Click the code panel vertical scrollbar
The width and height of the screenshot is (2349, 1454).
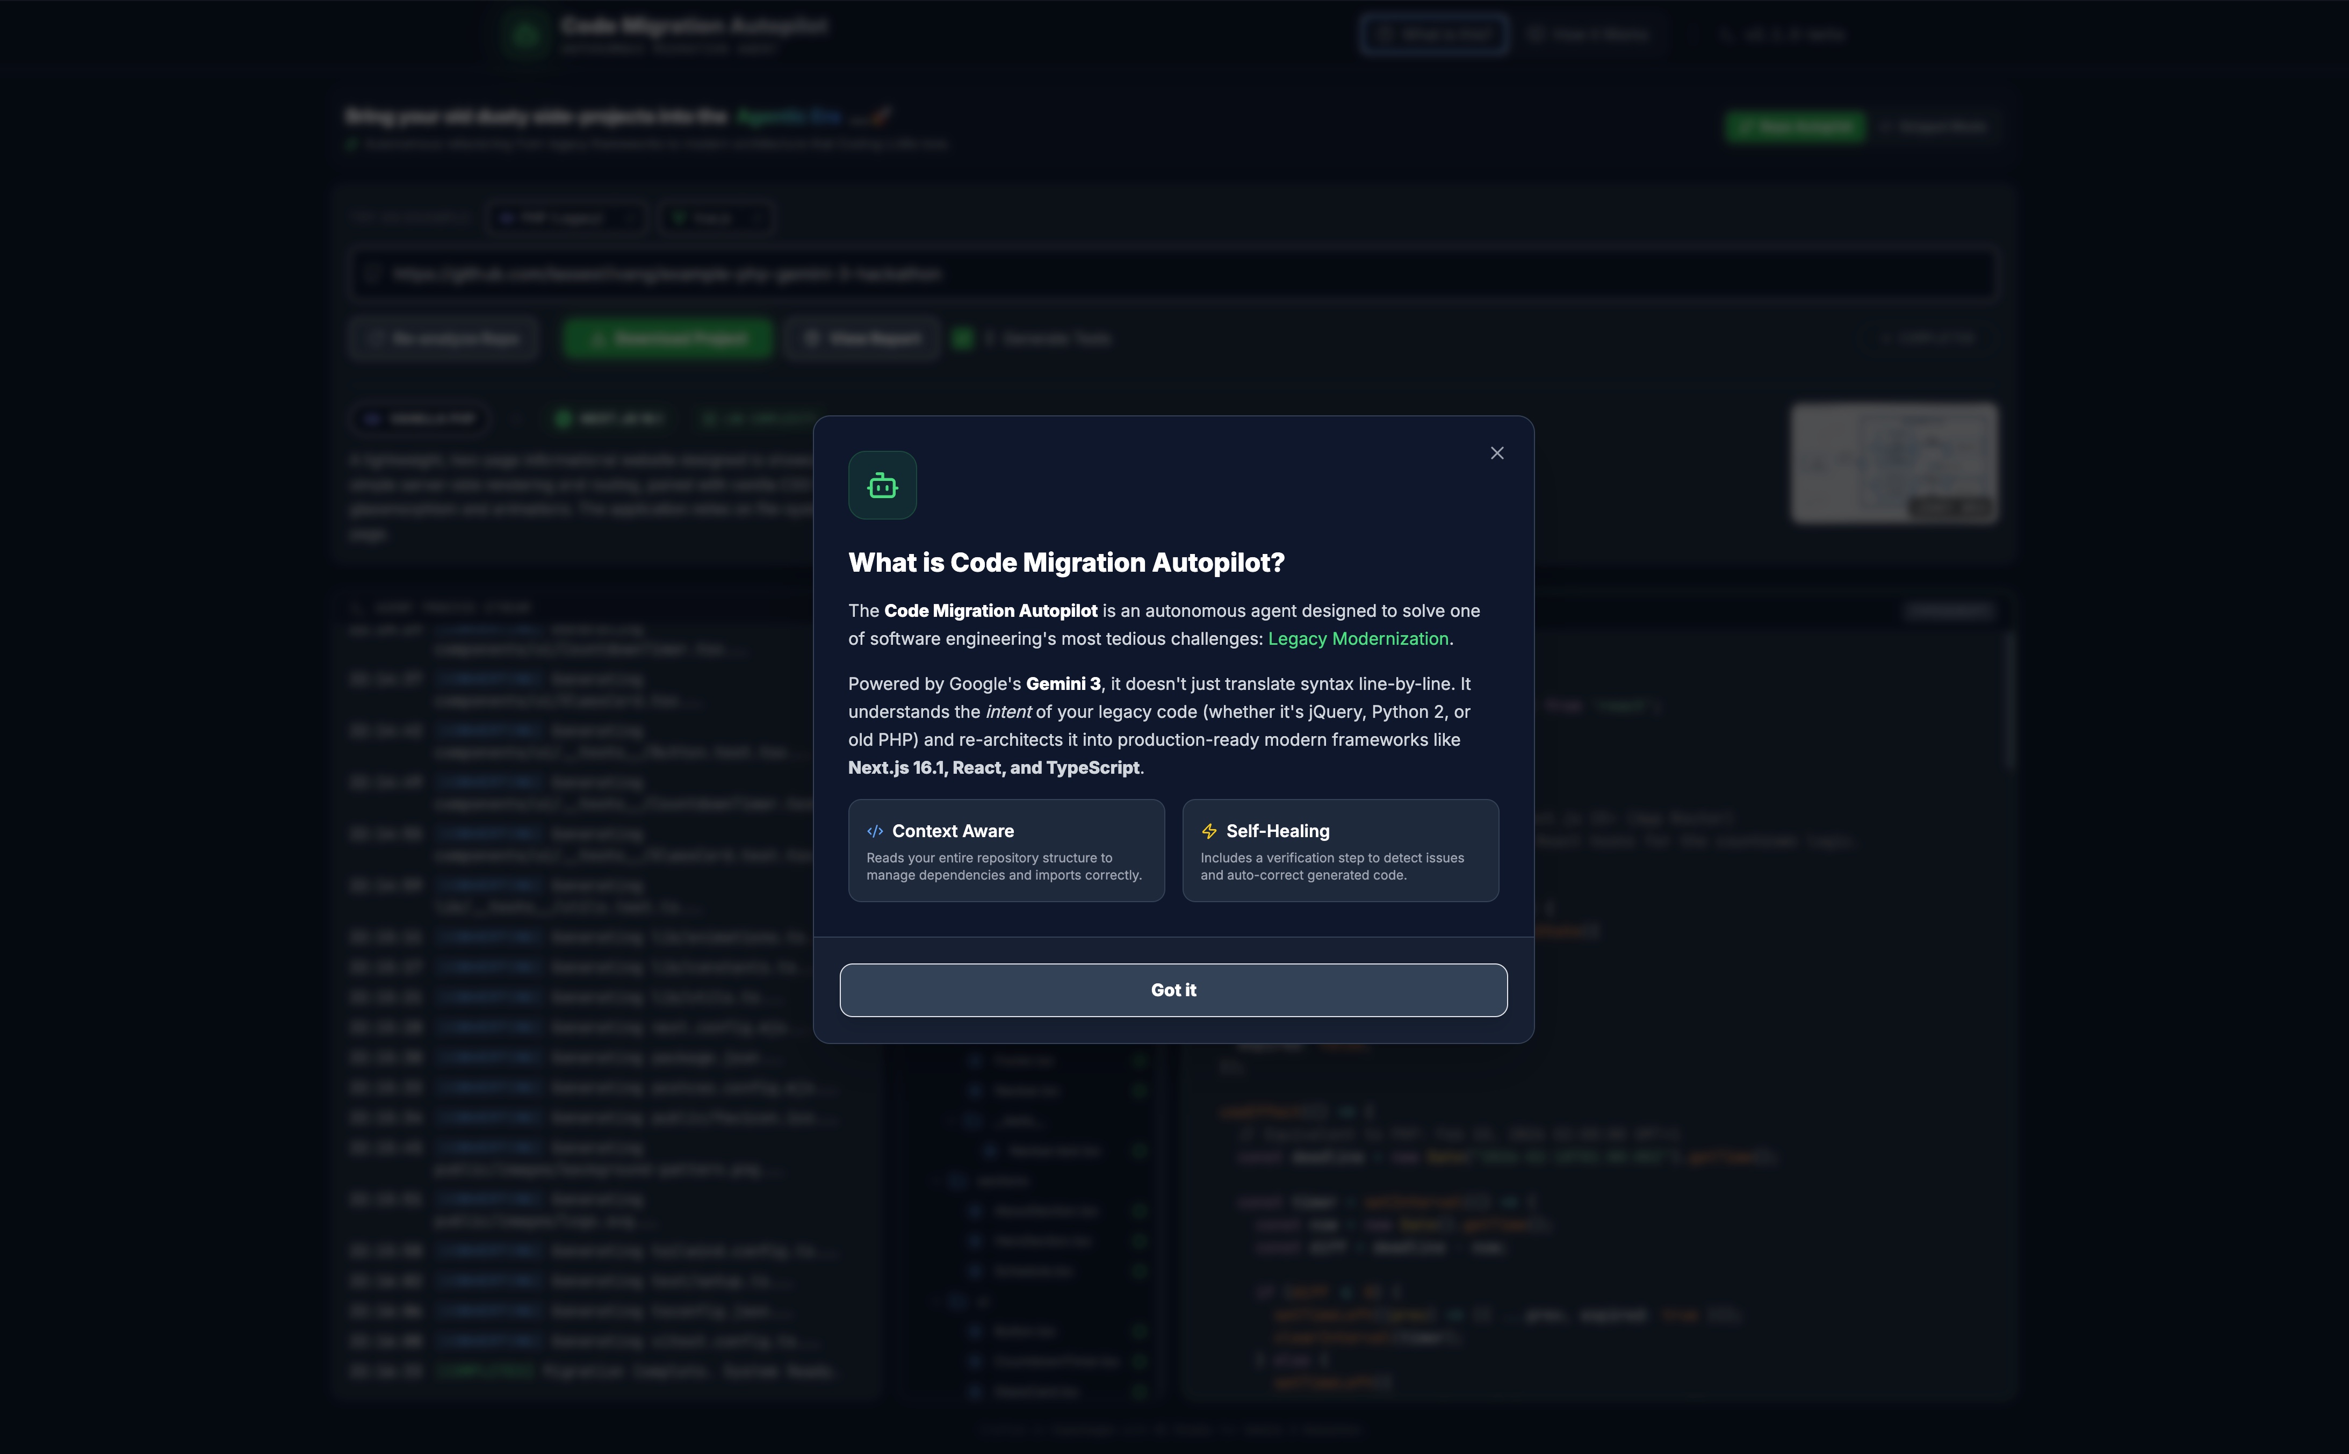click(2008, 700)
